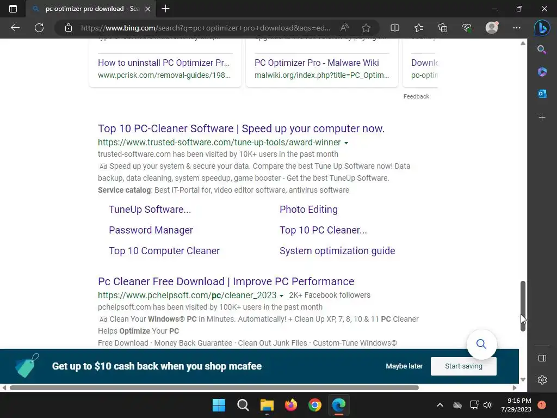The image size is (557, 418).
Task: Click the horizontal scrollbar thumb
Action: click(x=214, y=388)
